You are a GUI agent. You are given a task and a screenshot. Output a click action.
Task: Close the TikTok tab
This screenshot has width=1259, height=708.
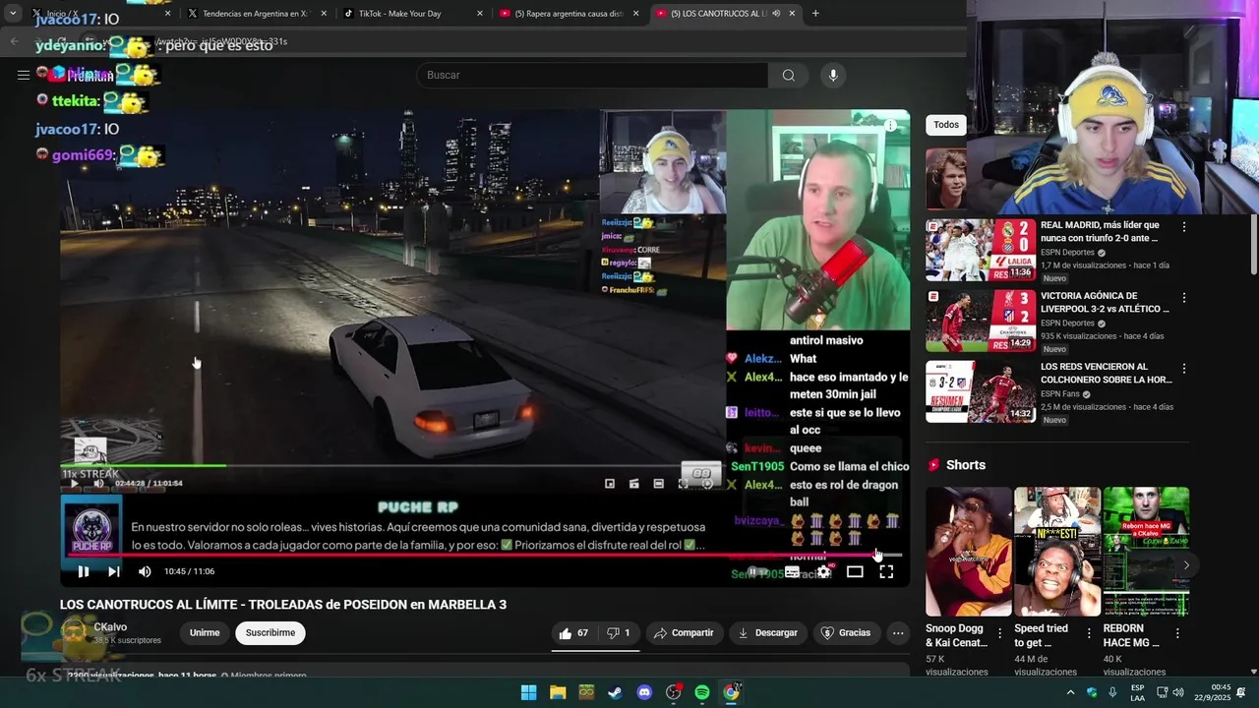pyautogui.click(x=480, y=14)
